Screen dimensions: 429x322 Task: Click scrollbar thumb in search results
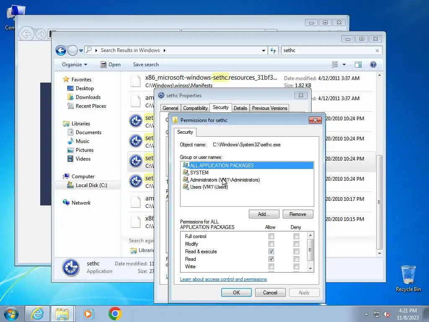379,203
